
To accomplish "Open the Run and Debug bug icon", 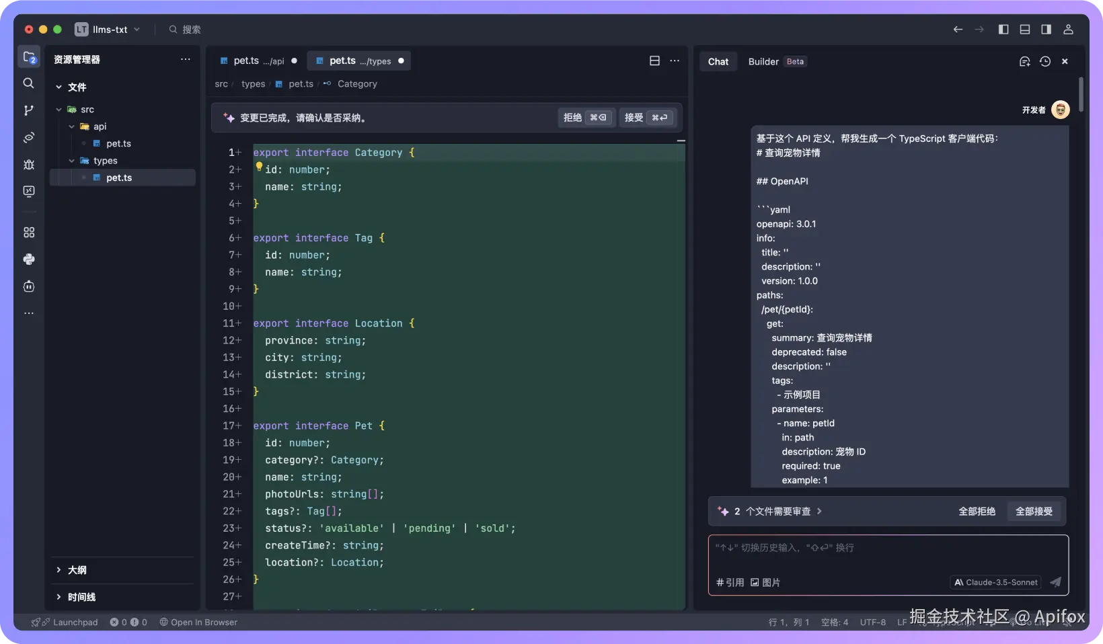I will click(x=28, y=165).
